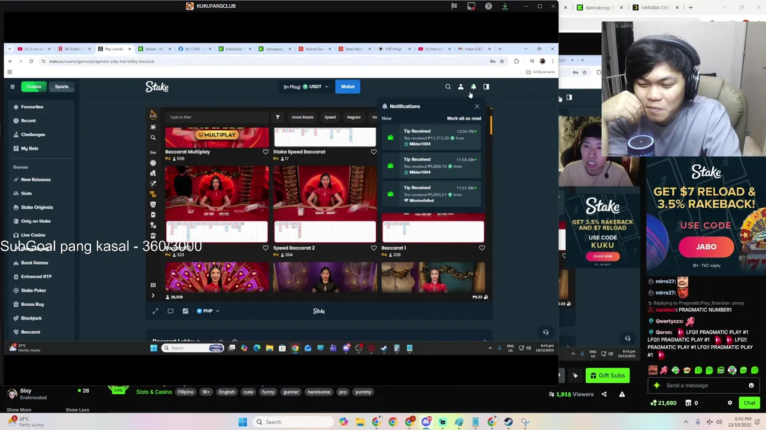The height and width of the screenshot is (430, 766).
Task: Select Only on Stake in sidebar
Action: tap(36, 221)
